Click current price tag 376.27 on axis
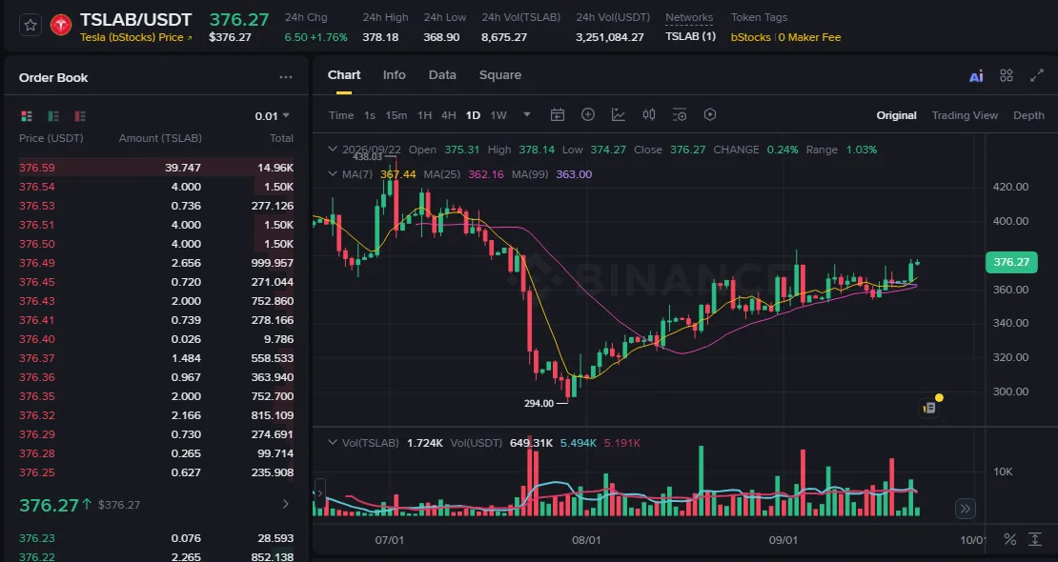This screenshot has width=1058, height=562. coord(1011,262)
